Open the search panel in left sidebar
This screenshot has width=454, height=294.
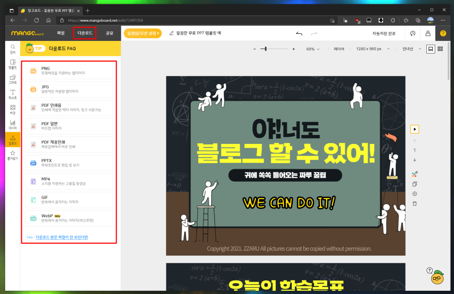13,49
